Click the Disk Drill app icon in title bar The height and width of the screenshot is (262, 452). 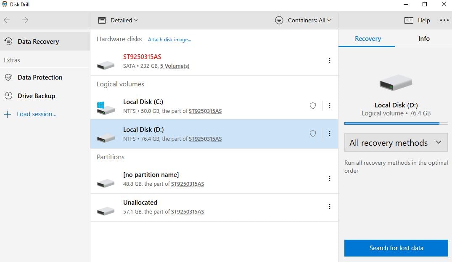5,4
